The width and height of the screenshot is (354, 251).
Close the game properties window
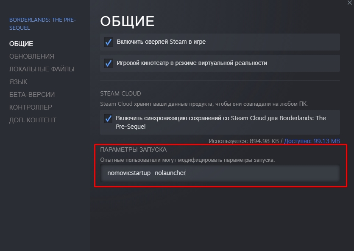348,3
